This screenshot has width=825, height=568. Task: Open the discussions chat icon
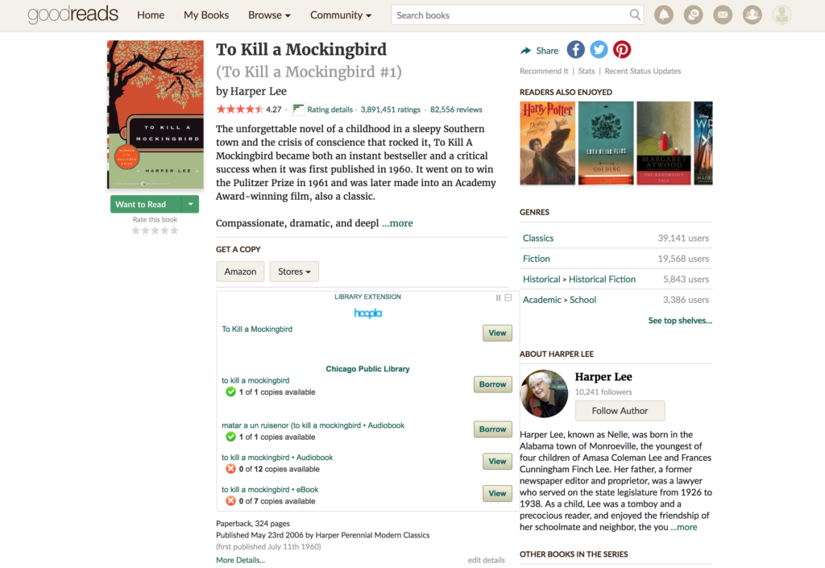click(693, 15)
